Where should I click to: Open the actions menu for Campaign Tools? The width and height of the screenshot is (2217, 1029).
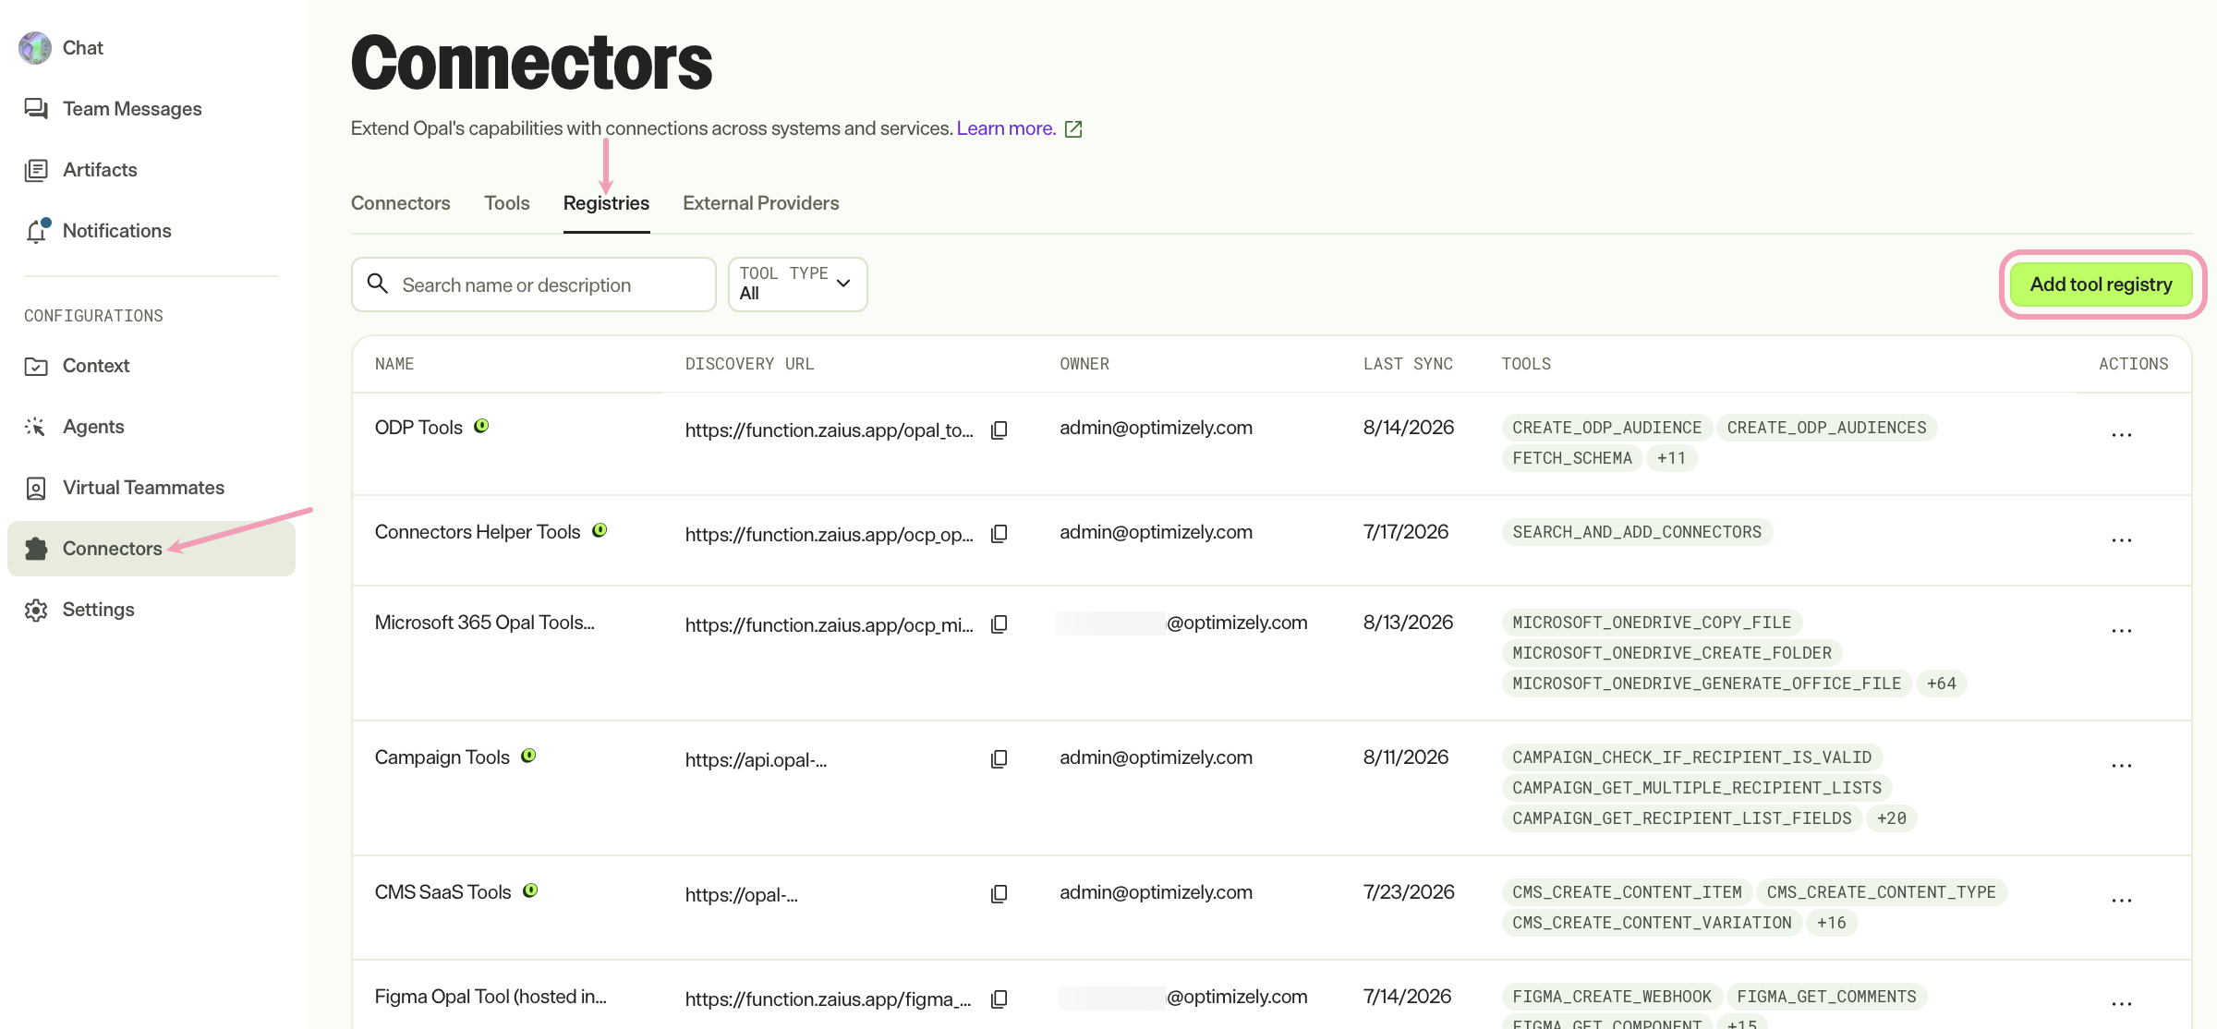pos(2122,765)
